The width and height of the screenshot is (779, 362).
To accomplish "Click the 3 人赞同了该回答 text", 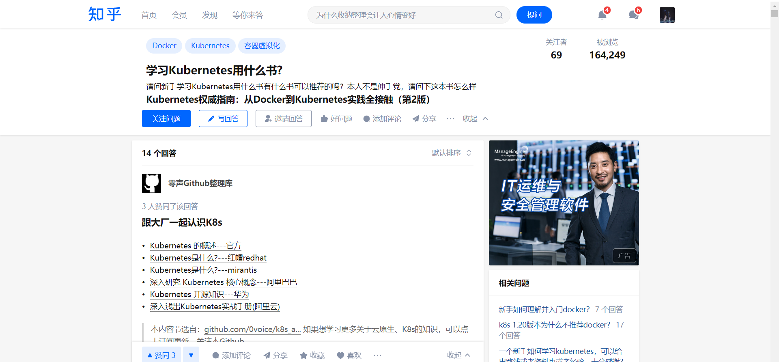I will tap(170, 207).
